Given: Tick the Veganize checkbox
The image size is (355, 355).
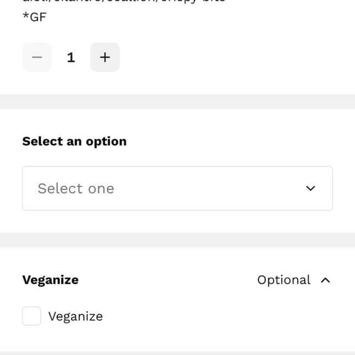Looking at the screenshot, I should [32, 316].
